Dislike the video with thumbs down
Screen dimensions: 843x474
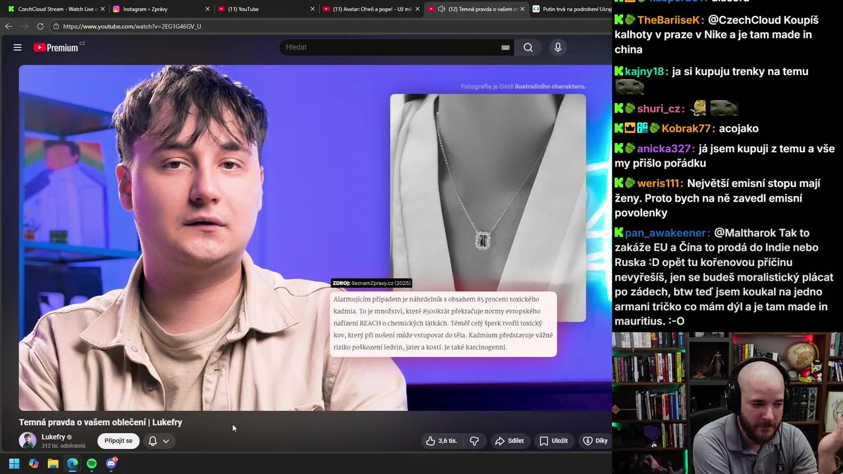point(474,441)
